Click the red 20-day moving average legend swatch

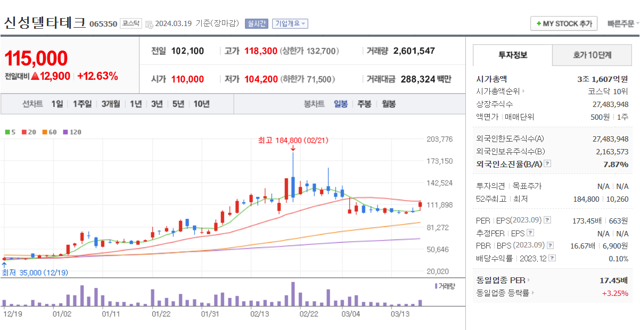tap(24, 132)
